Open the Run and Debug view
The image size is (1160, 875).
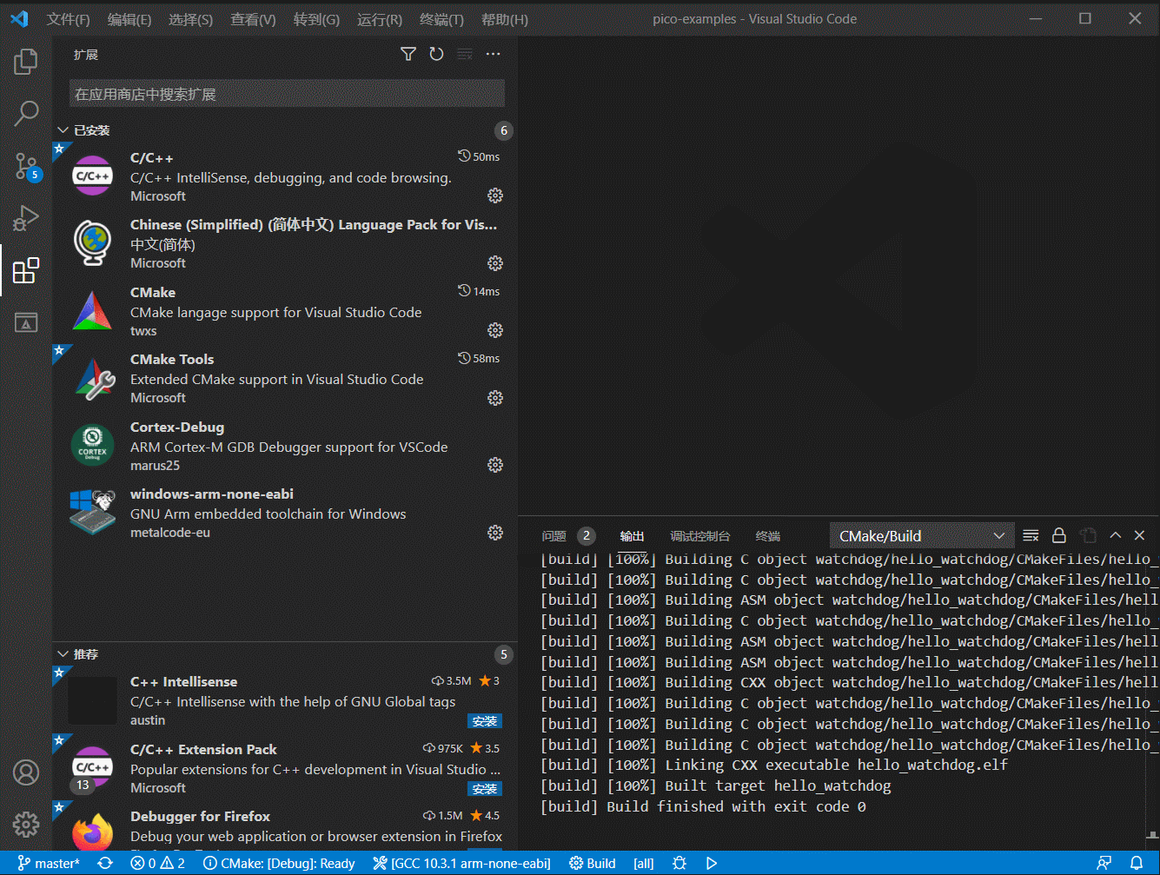(x=26, y=217)
